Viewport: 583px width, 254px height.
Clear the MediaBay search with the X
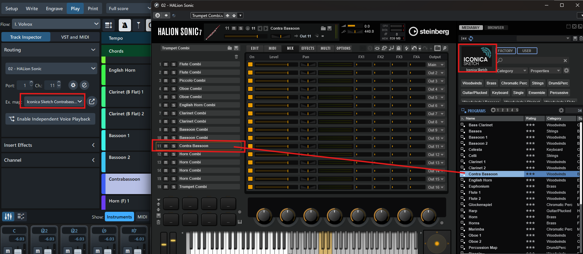[565, 60]
